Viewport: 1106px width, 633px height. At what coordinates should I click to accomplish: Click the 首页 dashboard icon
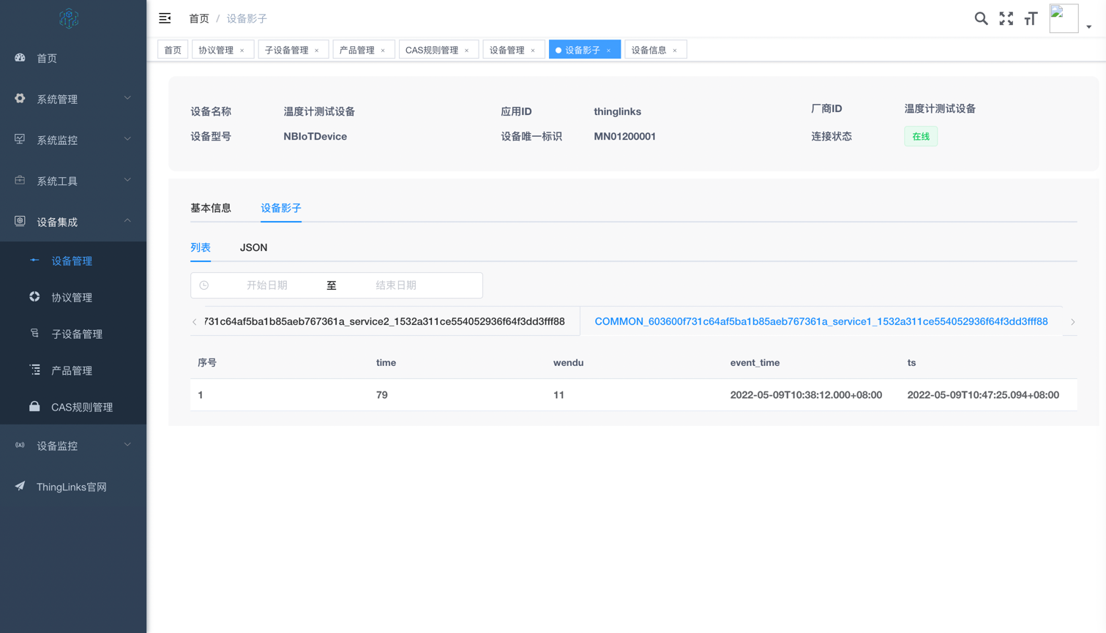pyautogui.click(x=20, y=57)
